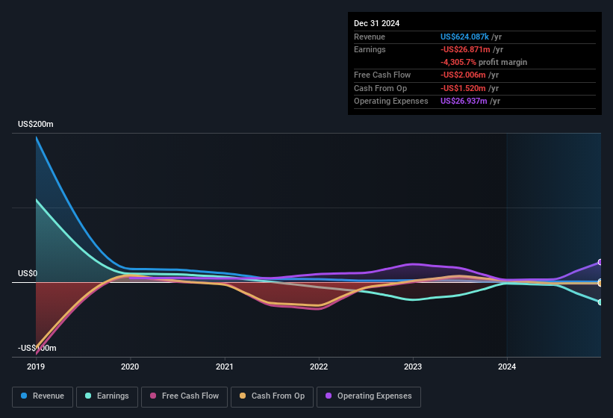Click the -US$1.520m cash from op value

tap(463, 88)
